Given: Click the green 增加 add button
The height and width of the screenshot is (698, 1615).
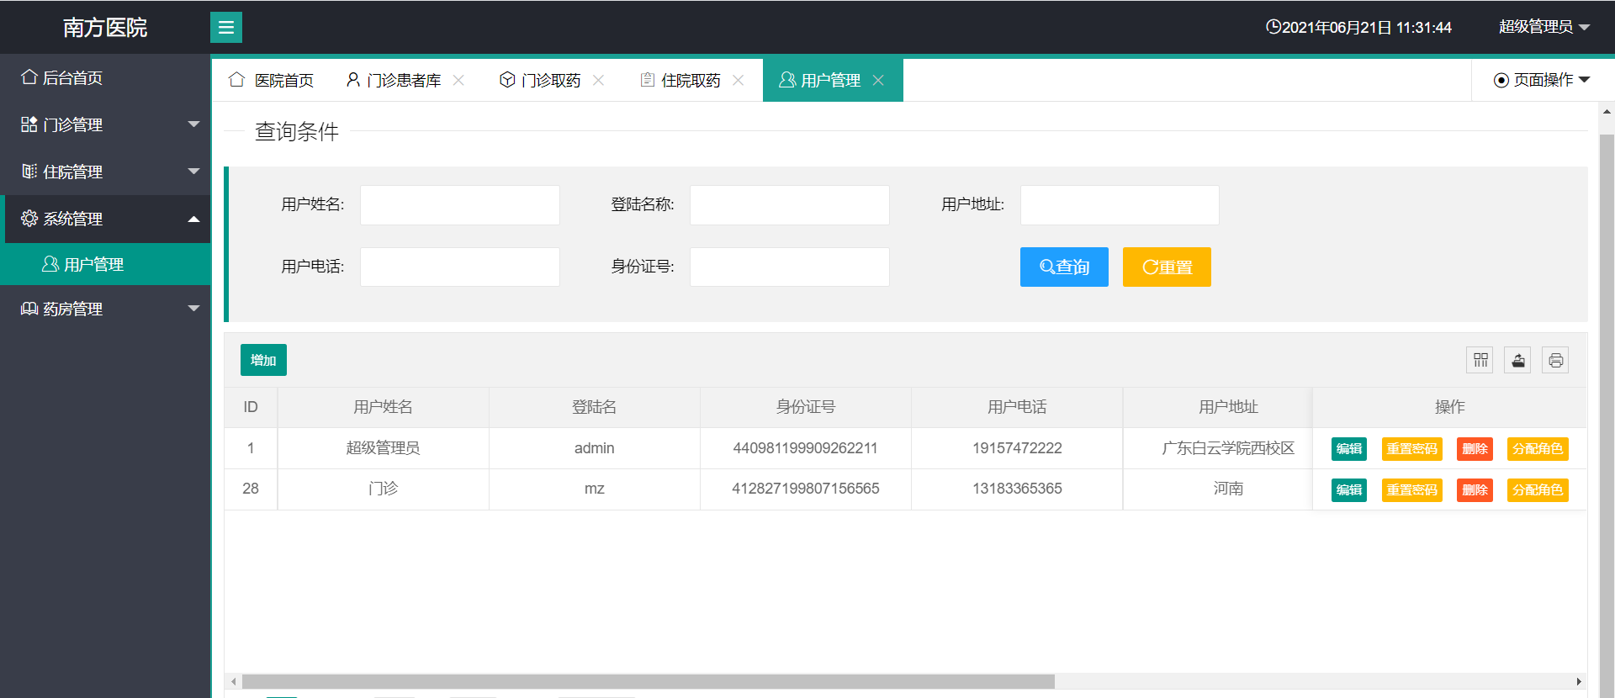Looking at the screenshot, I should tap(263, 360).
